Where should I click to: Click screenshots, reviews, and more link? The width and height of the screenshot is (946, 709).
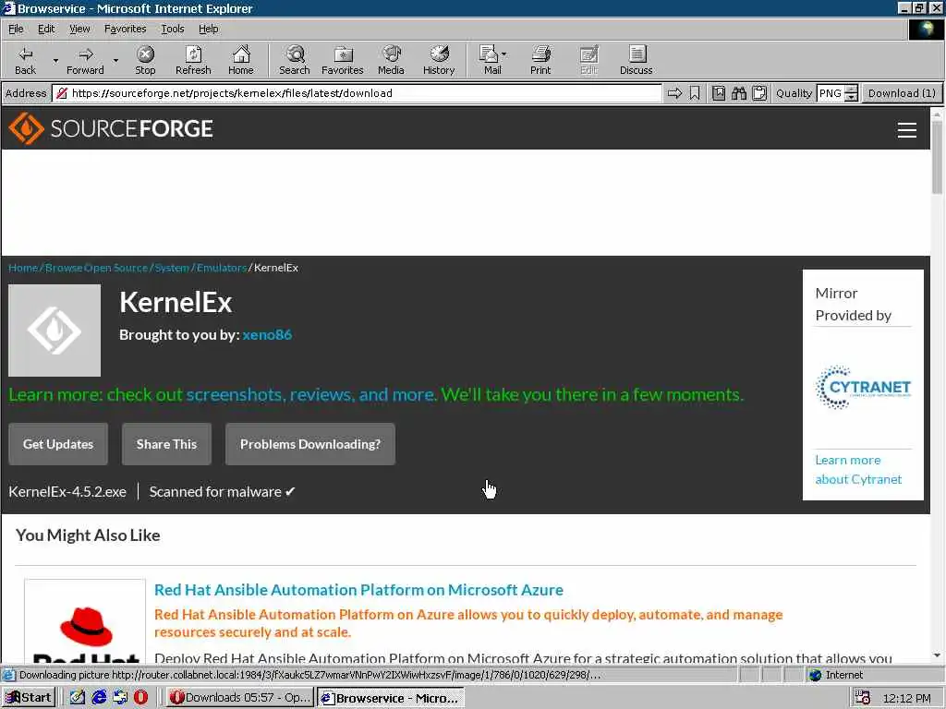point(310,394)
